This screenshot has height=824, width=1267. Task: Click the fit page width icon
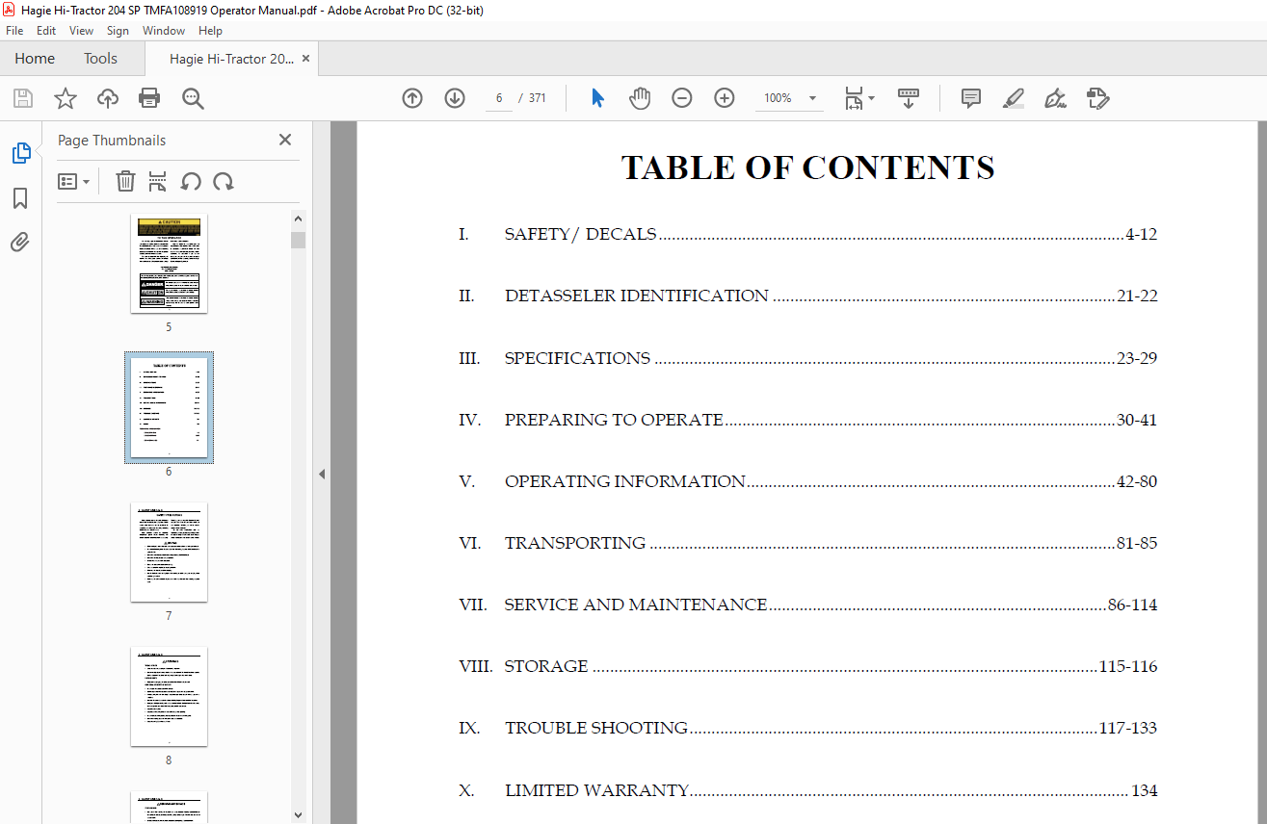tap(854, 98)
